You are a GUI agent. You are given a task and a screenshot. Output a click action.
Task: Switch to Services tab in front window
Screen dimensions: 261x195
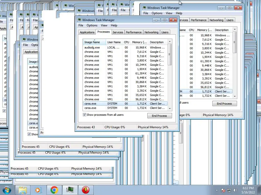pos(118,32)
